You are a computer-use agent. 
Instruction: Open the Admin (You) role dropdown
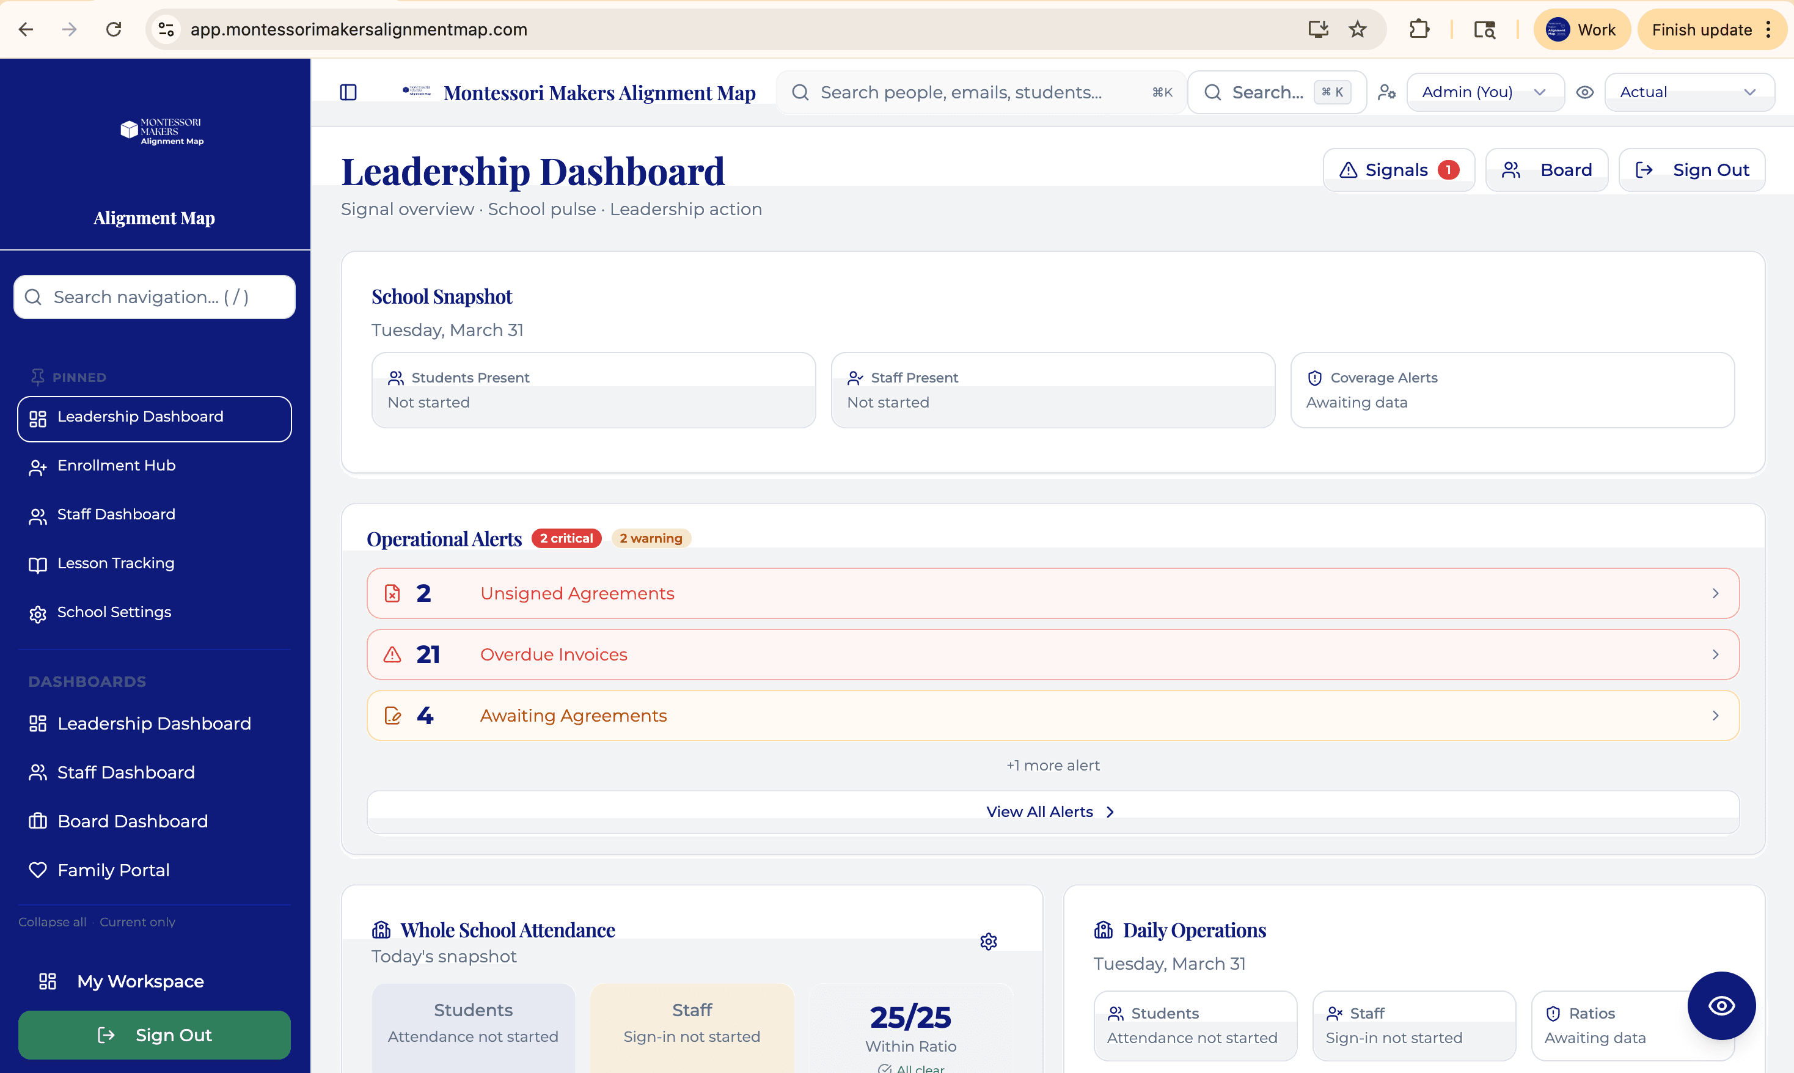(1485, 92)
